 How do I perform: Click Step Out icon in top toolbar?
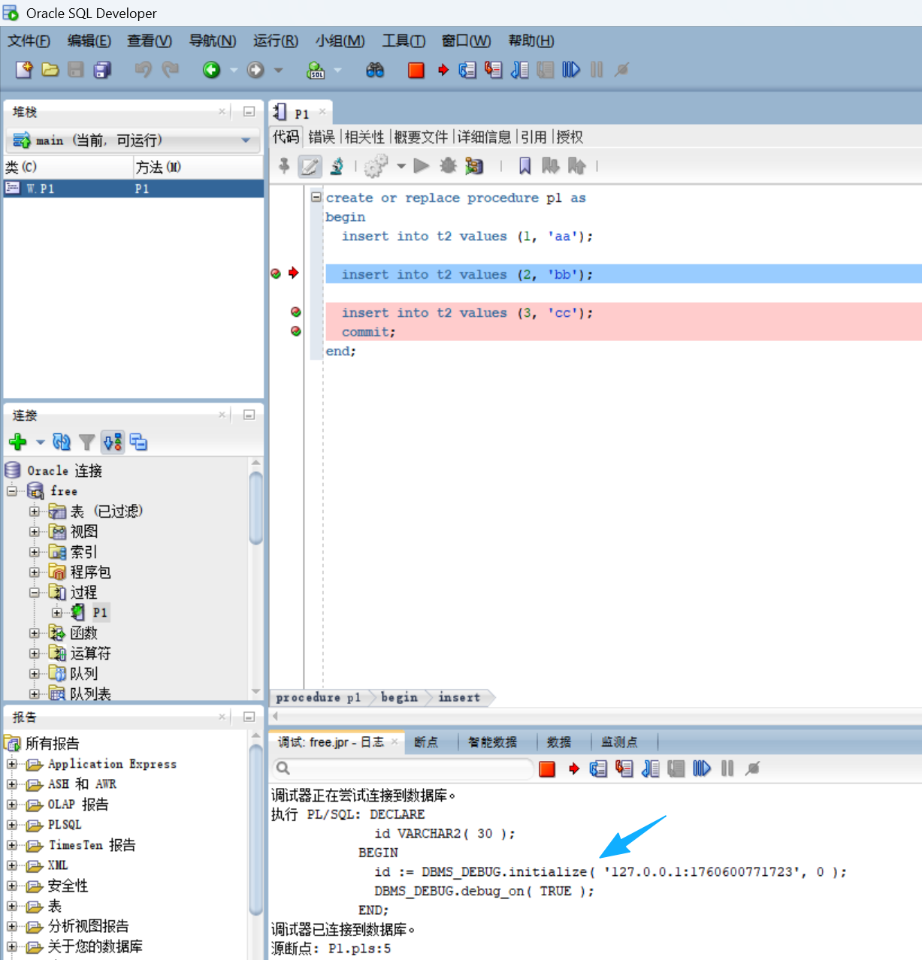pyautogui.click(x=520, y=70)
